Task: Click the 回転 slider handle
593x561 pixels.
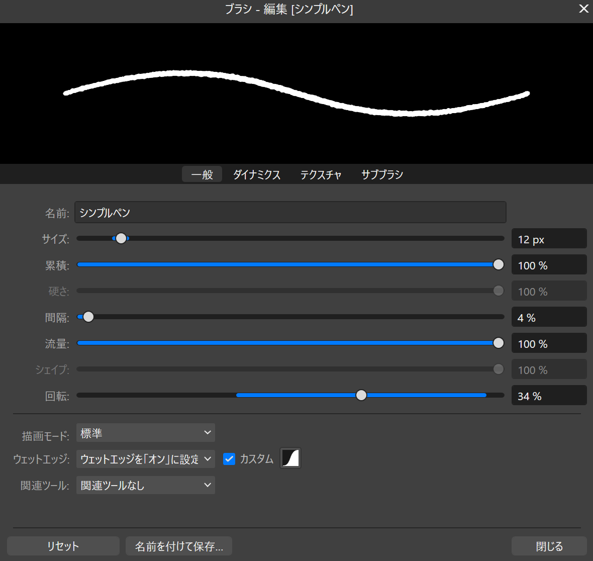Action: pos(361,395)
